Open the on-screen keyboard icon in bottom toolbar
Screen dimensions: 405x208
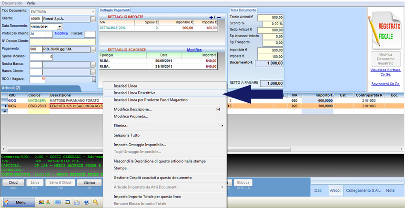pos(58,202)
